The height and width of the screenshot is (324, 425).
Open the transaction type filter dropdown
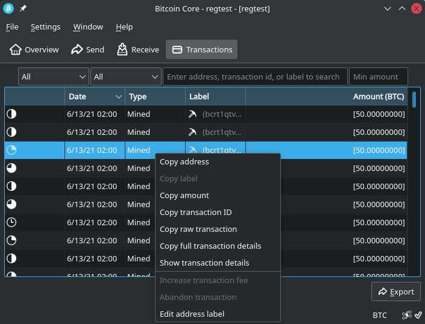click(125, 76)
